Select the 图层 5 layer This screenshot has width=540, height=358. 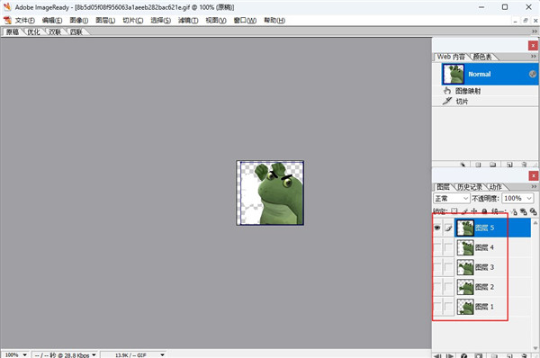[493, 228]
